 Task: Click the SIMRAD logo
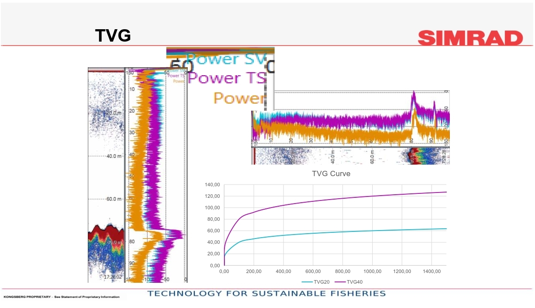pos(470,38)
